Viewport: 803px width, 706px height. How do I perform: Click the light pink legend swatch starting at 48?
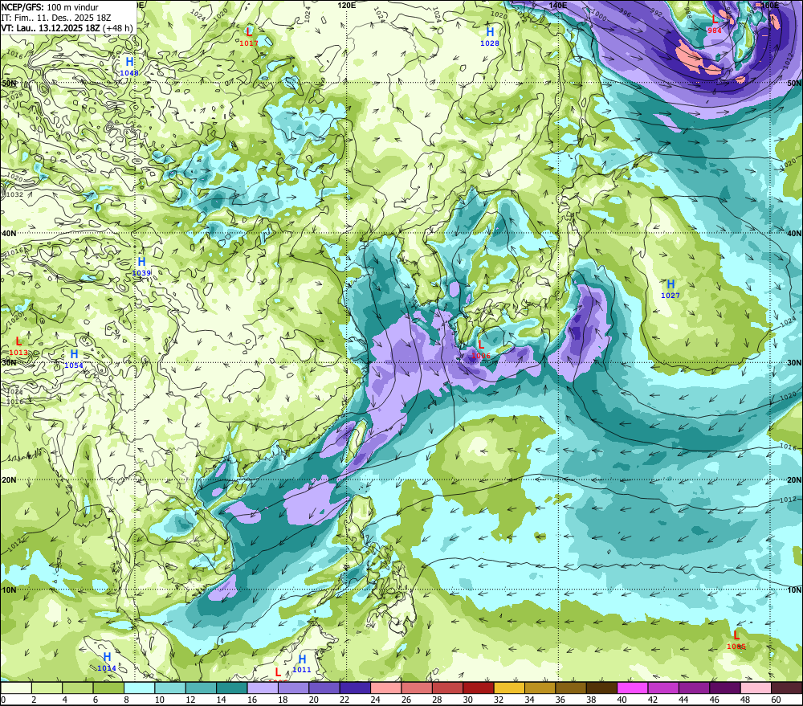(x=756, y=688)
